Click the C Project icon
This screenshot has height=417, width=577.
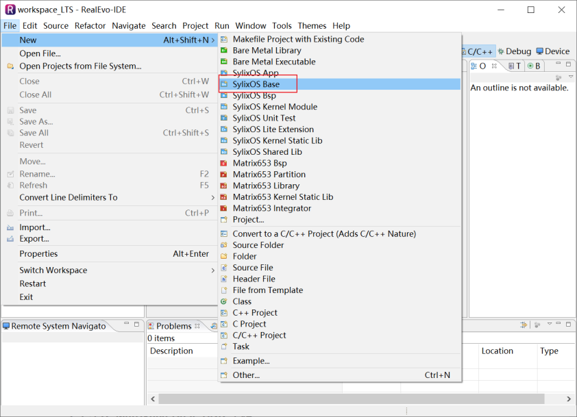pos(223,324)
